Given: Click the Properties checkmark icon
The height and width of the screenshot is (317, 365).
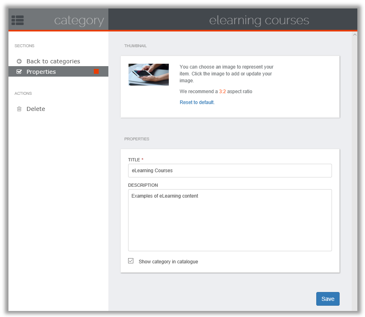Looking at the screenshot, I should click(x=19, y=71).
